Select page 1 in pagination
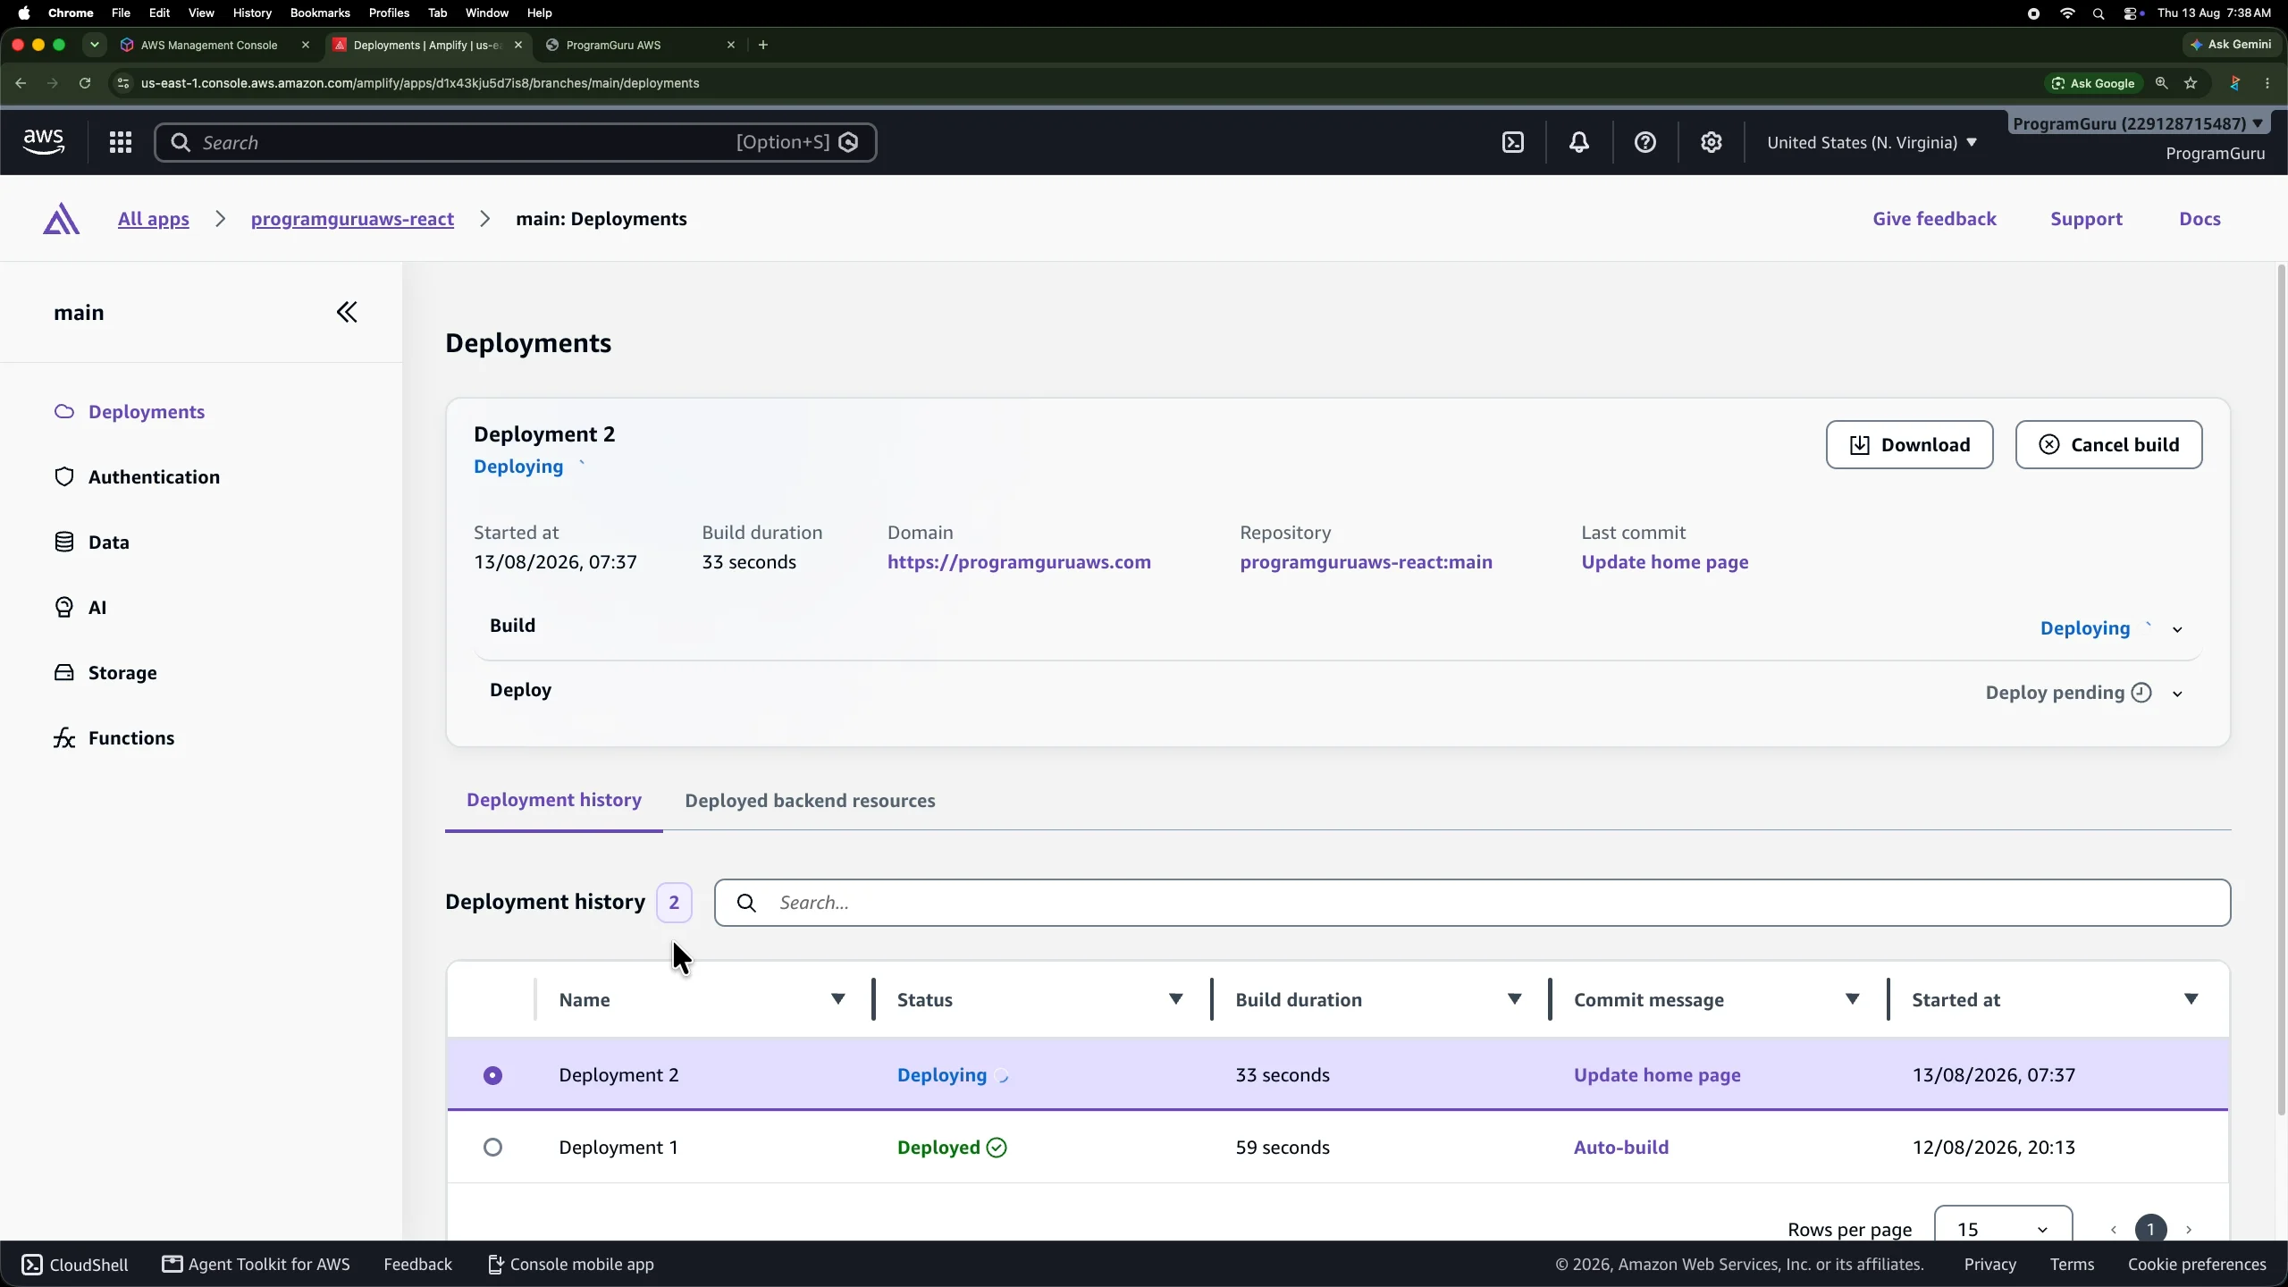This screenshot has height=1287, width=2288. click(2150, 1229)
